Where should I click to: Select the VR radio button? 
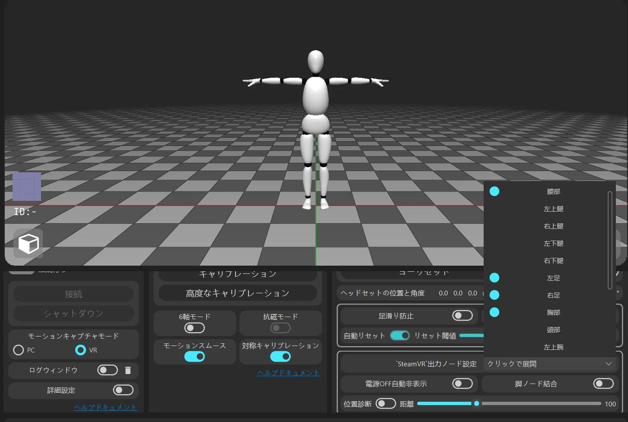point(80,350)
